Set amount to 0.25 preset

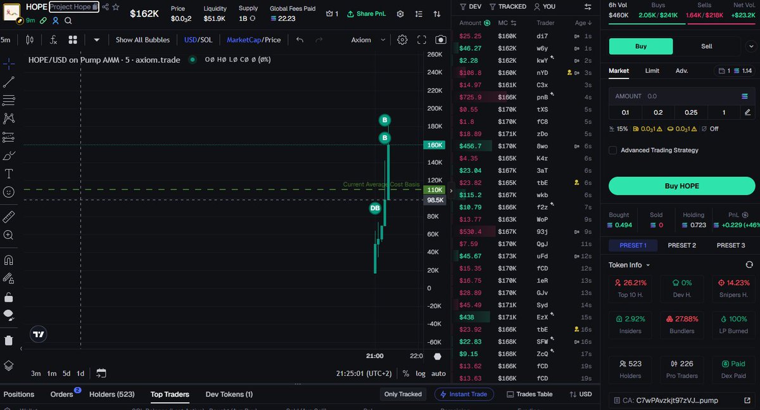click(x=691, y=112)
